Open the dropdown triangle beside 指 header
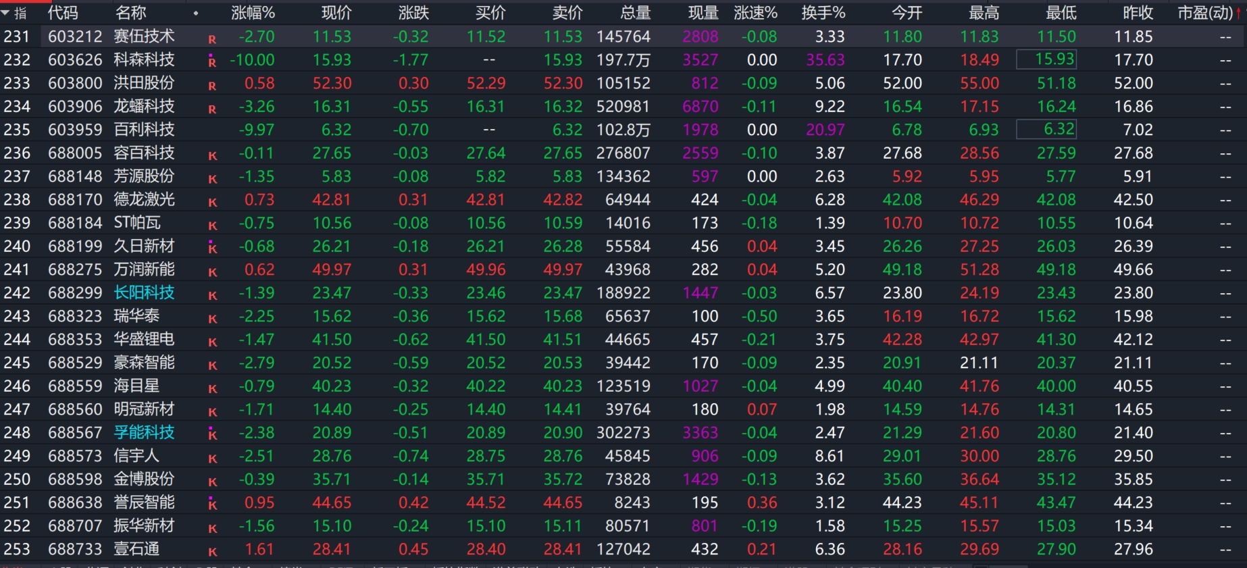The image size is (1247, 568). 5,12
